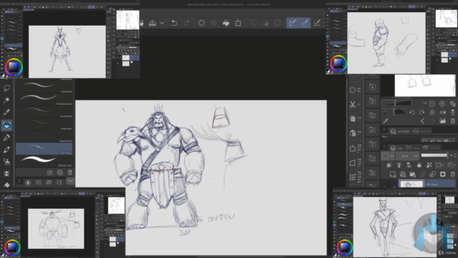
Task: Open the Save dropdown arrow in command bar
Action: (x=162, y=23)
